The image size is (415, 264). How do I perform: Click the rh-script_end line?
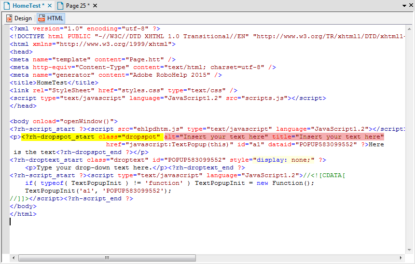(71, 198)
